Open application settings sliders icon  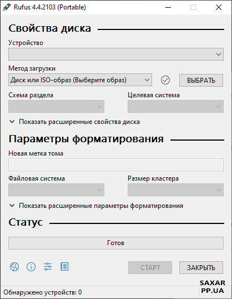coord(48,267)
